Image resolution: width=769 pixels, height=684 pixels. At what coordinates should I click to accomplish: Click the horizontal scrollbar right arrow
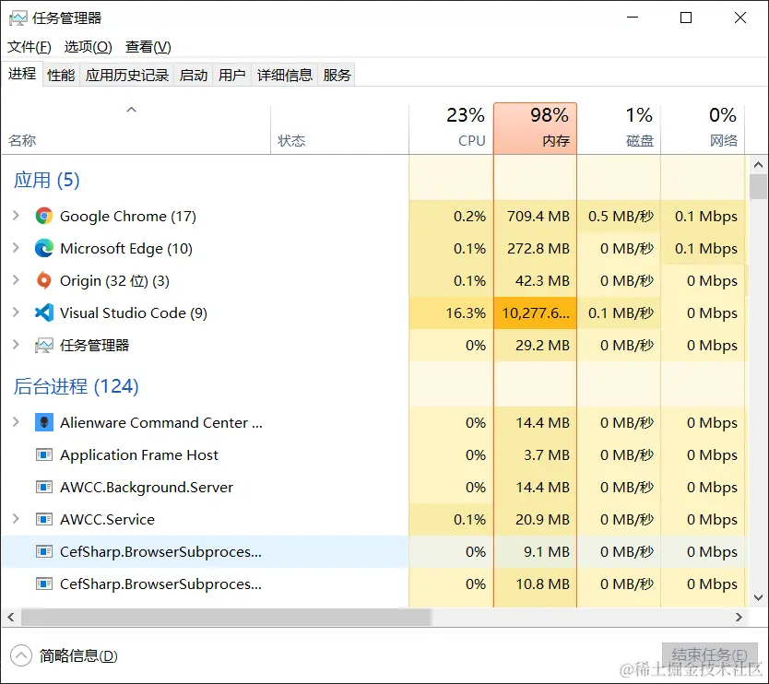coord(739,617)
